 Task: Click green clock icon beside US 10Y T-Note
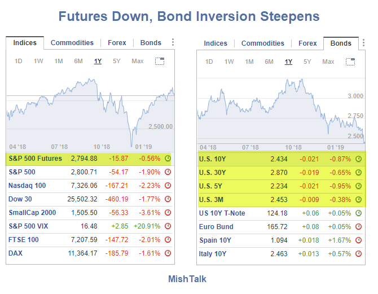(358, 213)
